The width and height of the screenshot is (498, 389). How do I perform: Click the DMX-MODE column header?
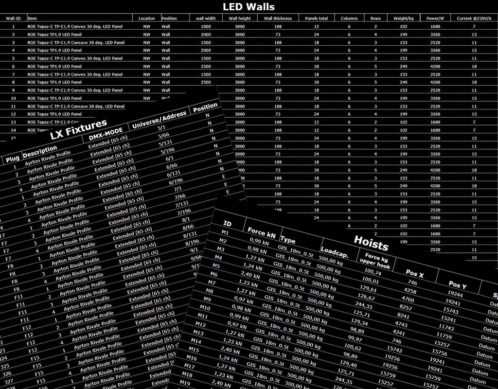coord(106,134)
